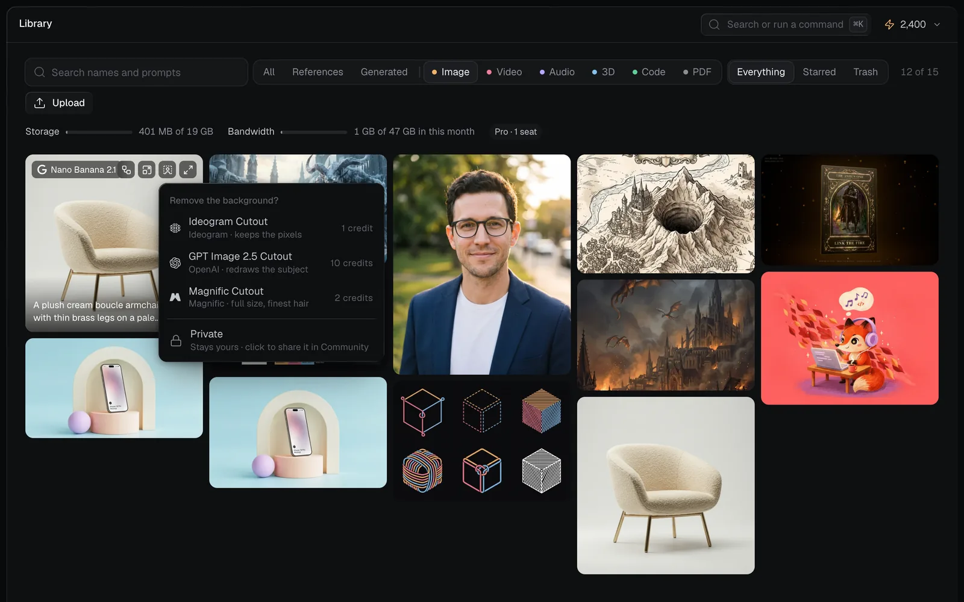This screenshot has height=602, width=964.
Task: Toggle the Code type filter
Action: (x=648, y=72)
